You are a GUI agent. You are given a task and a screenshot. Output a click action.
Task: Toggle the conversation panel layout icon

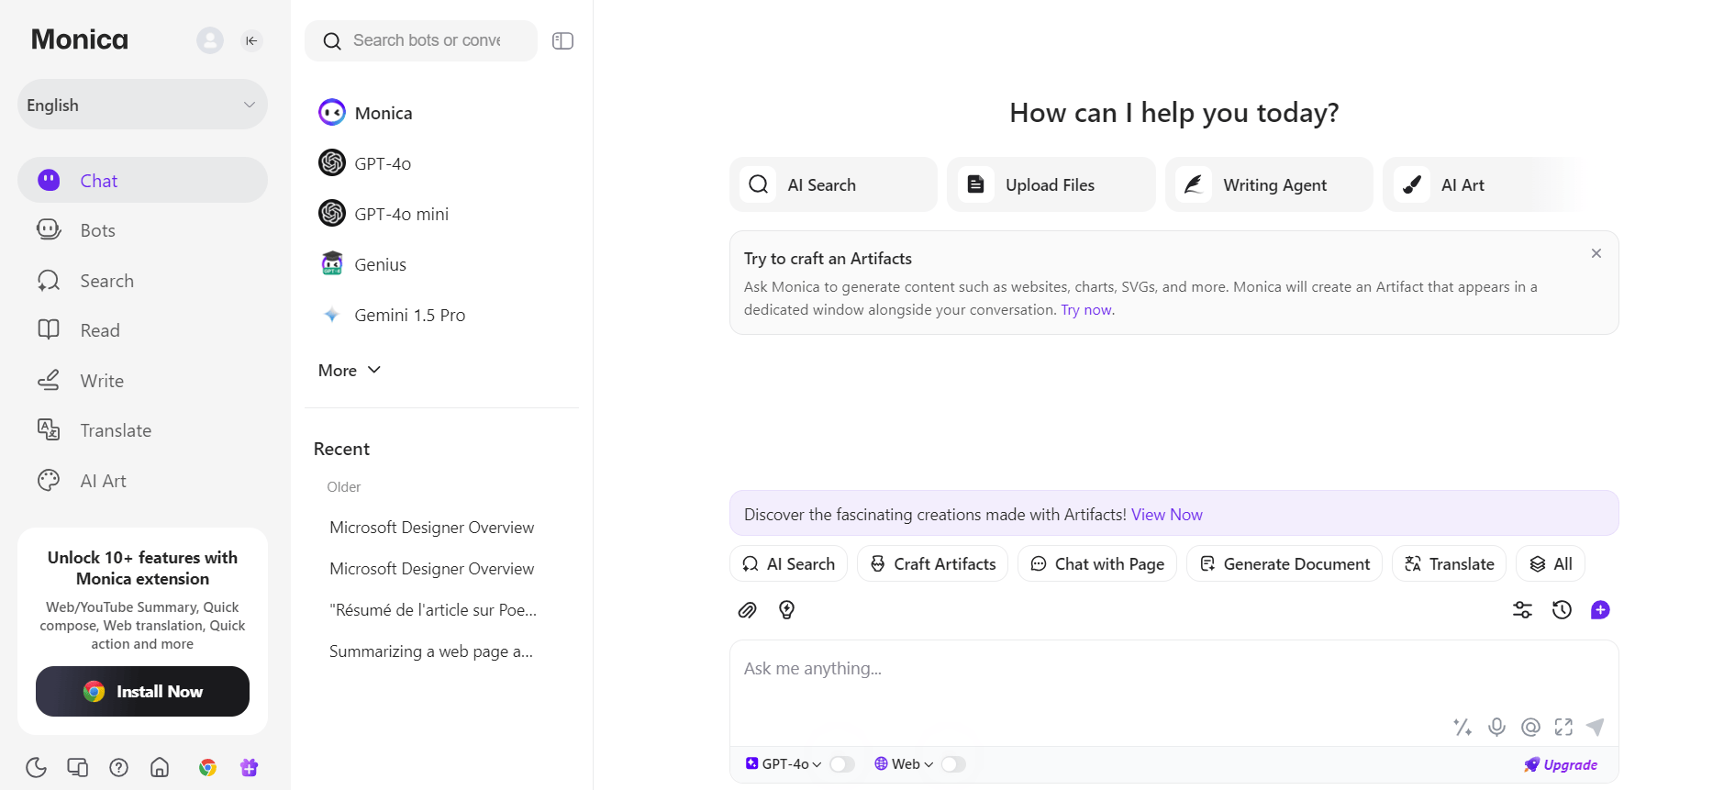pyautogui.click(x=562, y=40)
